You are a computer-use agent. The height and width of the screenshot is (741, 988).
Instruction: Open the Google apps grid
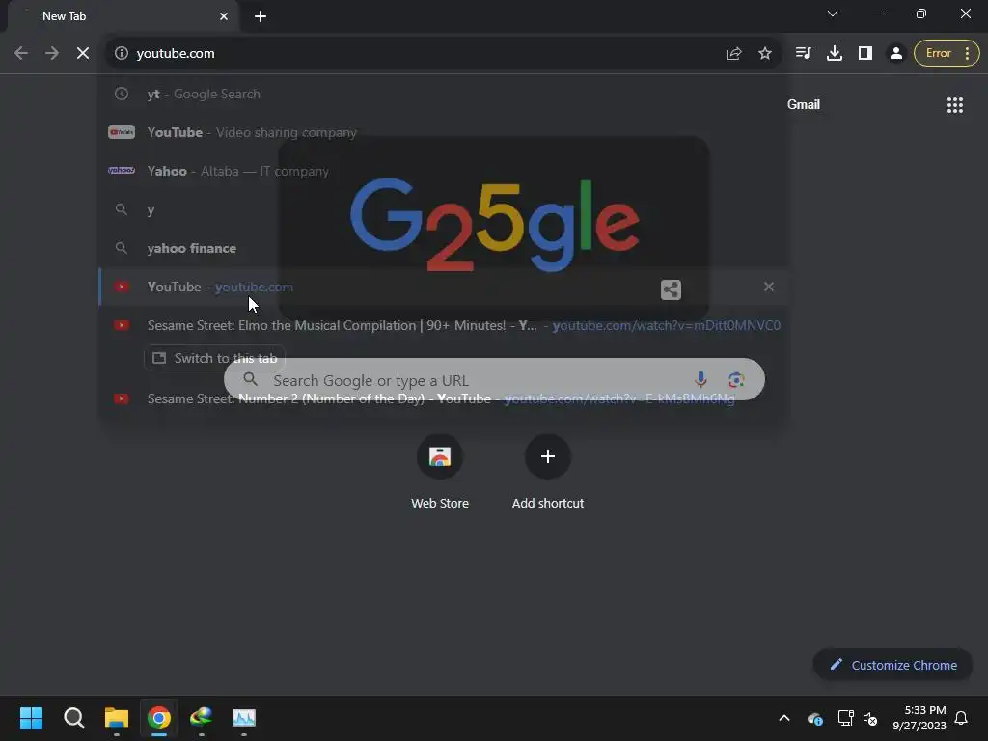coord(955,104)
